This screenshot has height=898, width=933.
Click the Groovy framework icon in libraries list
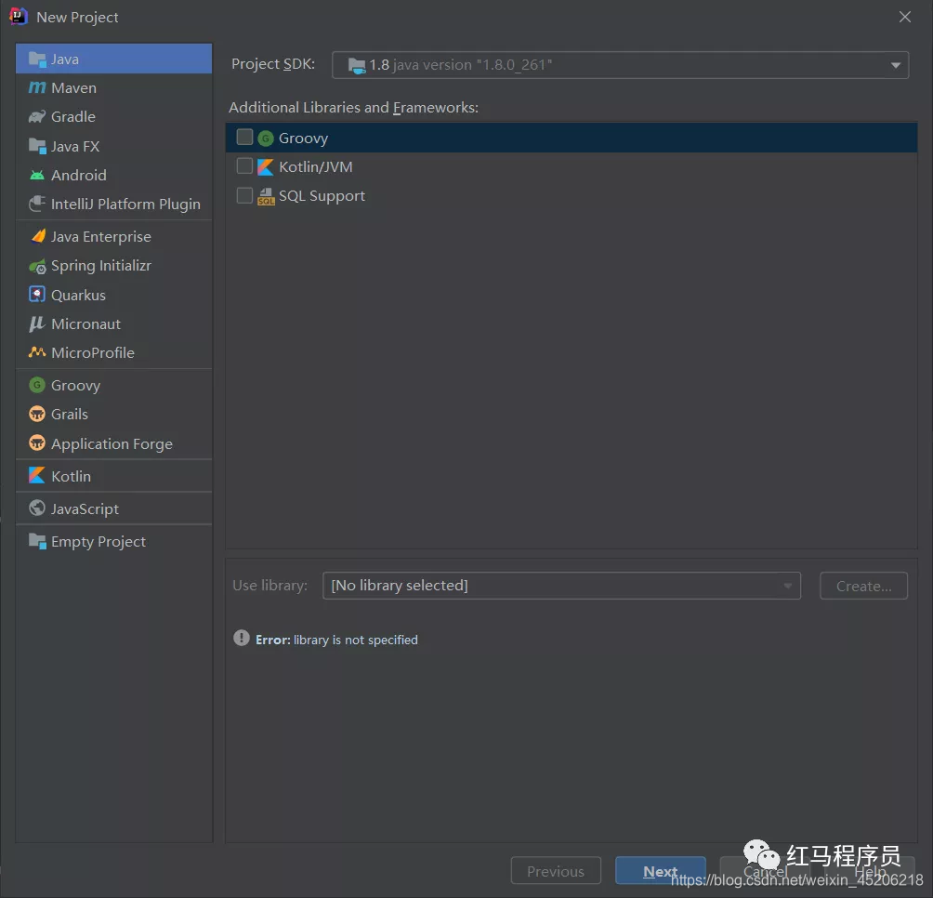266,139
